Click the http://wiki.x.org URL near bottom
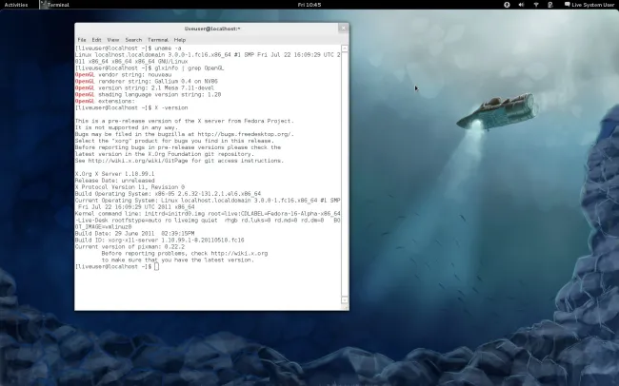 (x=239, y=253)
